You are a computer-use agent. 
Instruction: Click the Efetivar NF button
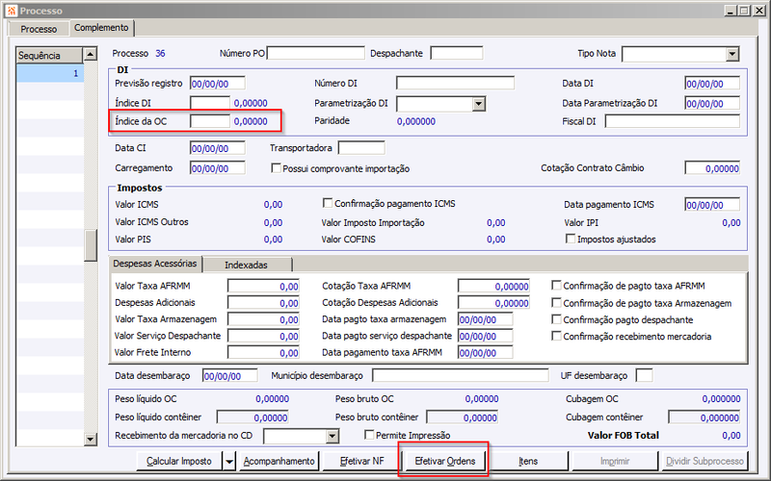pyautogui.click(x=362, y=461)
